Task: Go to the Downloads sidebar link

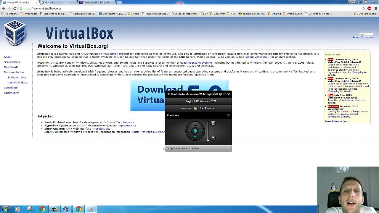Action: click(11, 67)
